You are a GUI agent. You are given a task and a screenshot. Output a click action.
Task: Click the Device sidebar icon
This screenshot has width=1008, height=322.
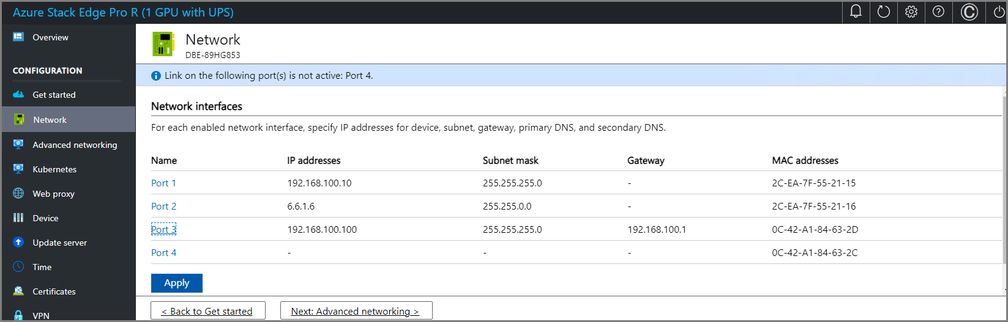[18, 218]
